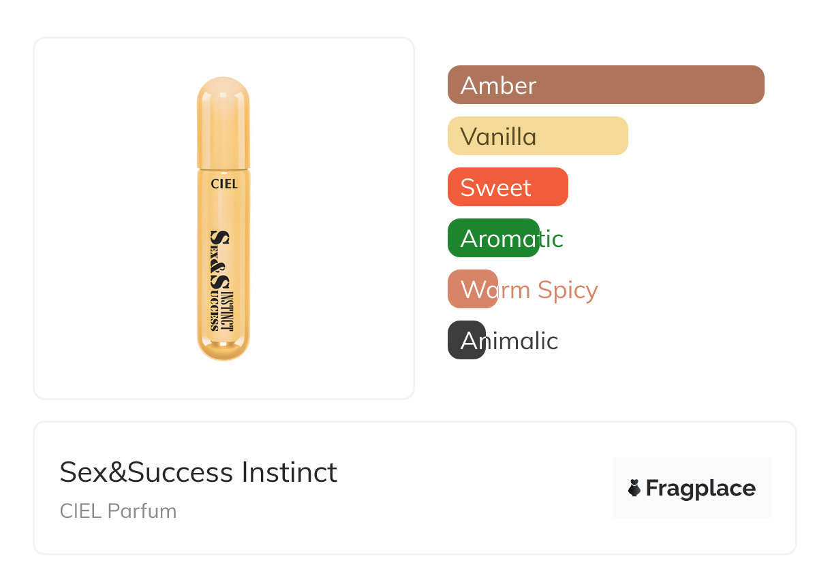Click the Fragplace wordmark text

pos(701,488)
